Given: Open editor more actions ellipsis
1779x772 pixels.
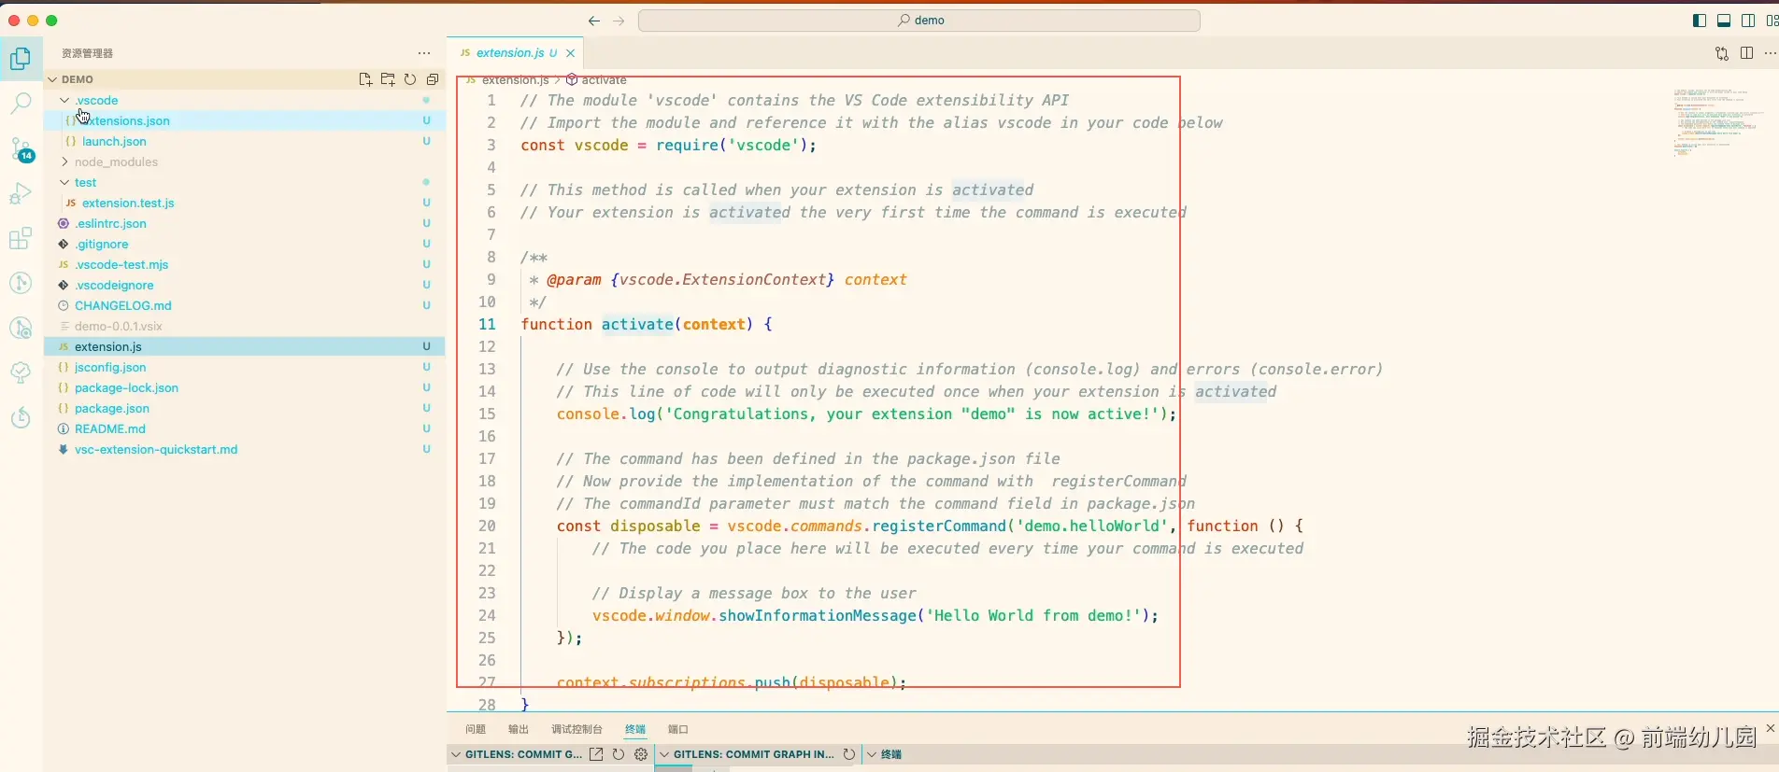Looking at the screenshot, I should click(x=1770, y=53).
